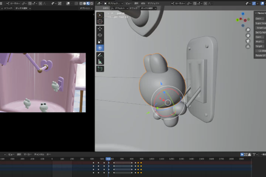Open the チャンネル menu in timeline
266x177 pixels.
39,154
